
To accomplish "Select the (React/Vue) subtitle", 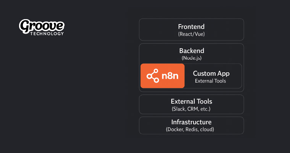I will [x=191, y=34].
